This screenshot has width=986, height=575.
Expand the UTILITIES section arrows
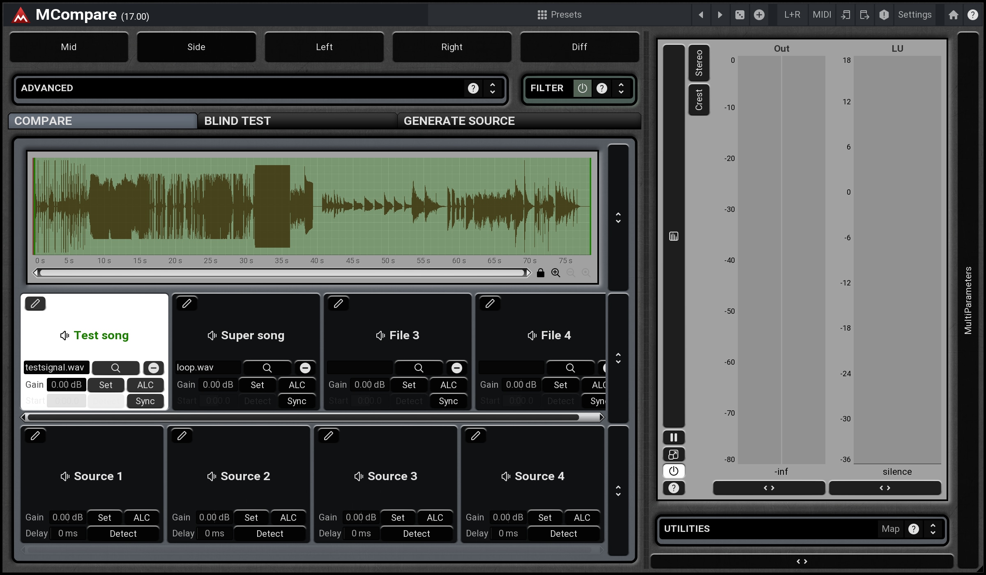pos(933,529)
